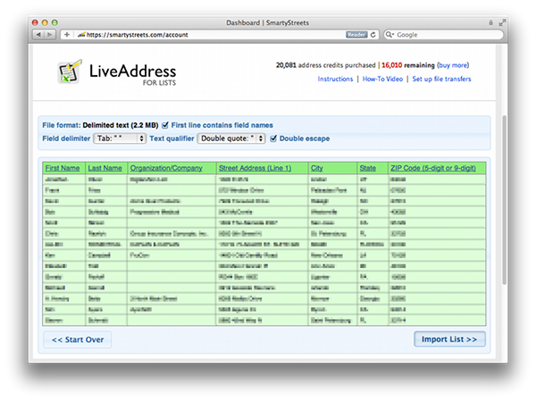Open the Field delimiter Tab dropdown
This screenshot has height=402, width=536.
(x=120, y=138)
